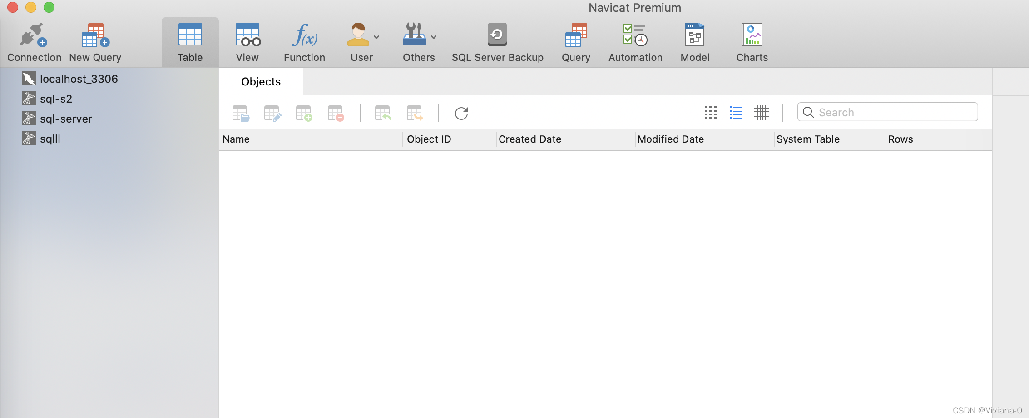Sort by Rows column header

pos(939,139)
